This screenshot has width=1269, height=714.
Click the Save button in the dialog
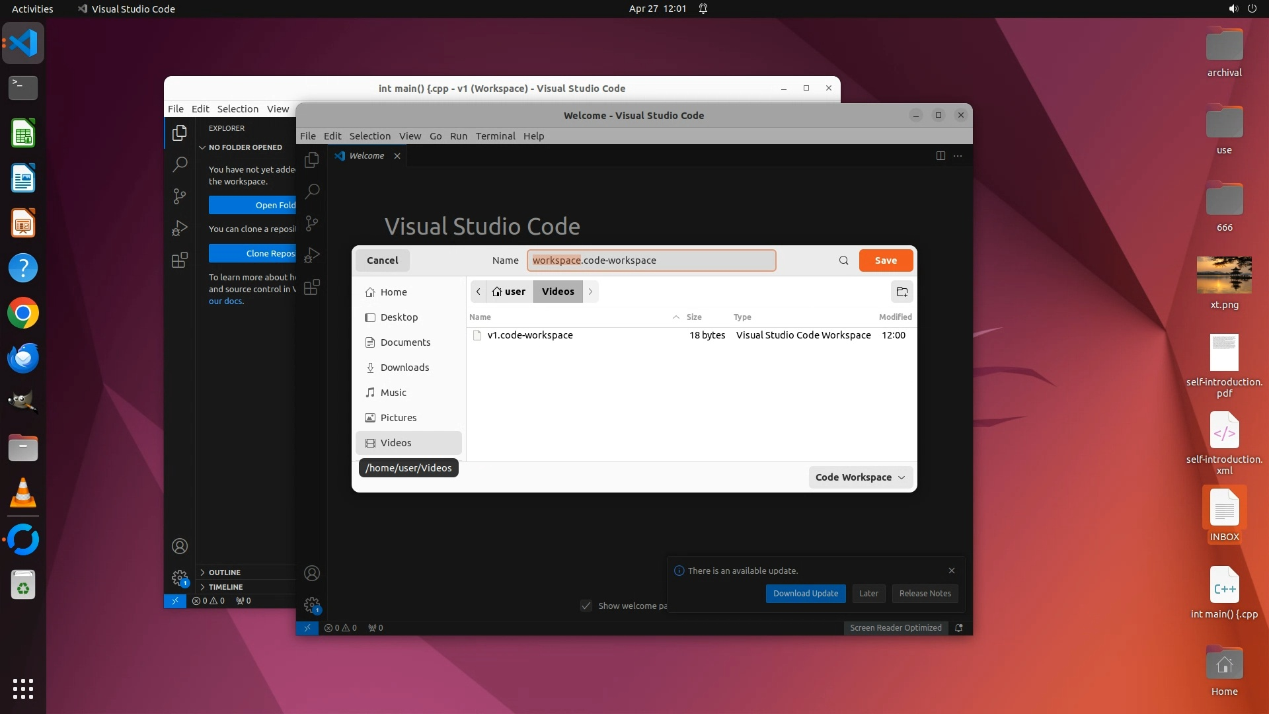pos(886,260)
